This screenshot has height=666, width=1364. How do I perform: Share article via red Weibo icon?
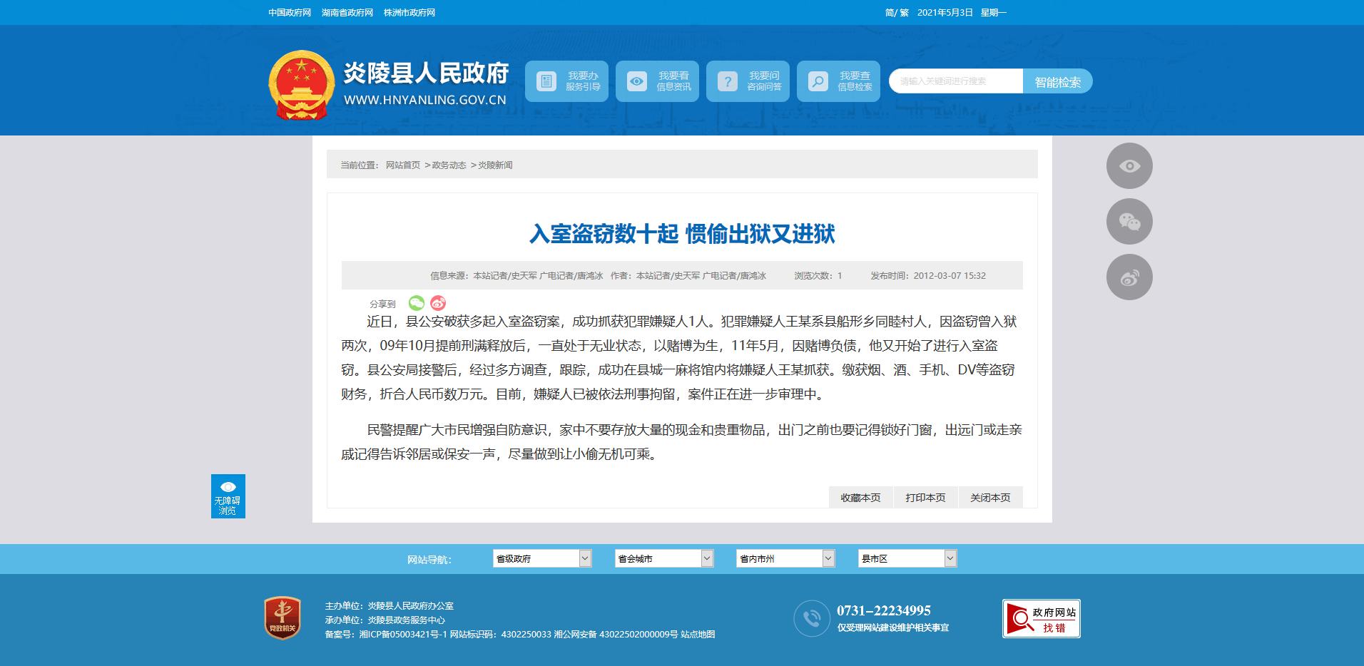tap(438, 303)
